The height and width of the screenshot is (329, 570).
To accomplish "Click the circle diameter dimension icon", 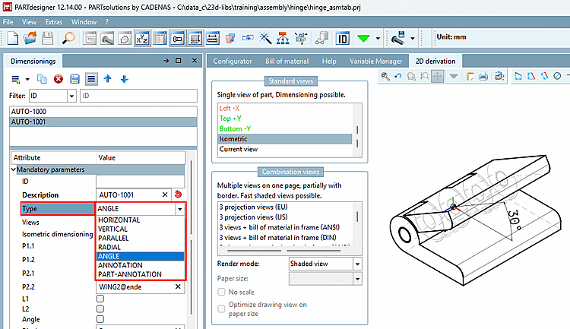I will point(557,76).
